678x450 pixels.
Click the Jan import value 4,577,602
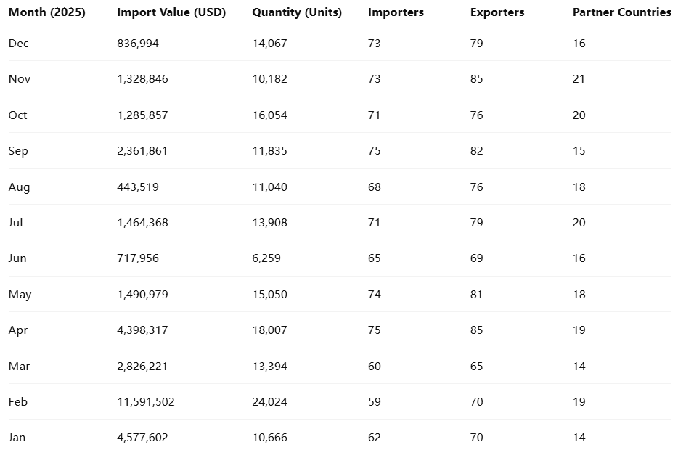click(142, 438)
